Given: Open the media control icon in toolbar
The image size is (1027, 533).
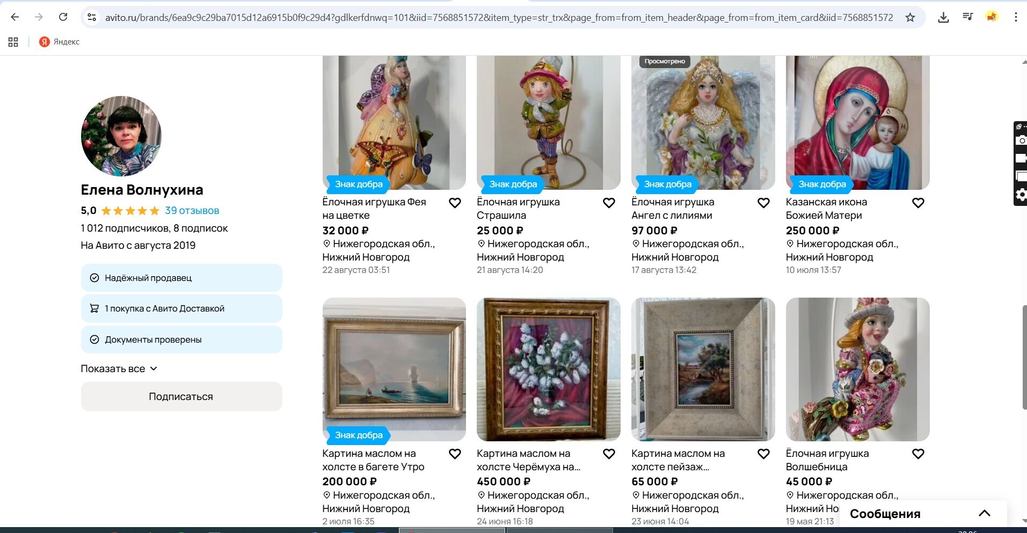Looking at the screenshot, I should point(967,17).
